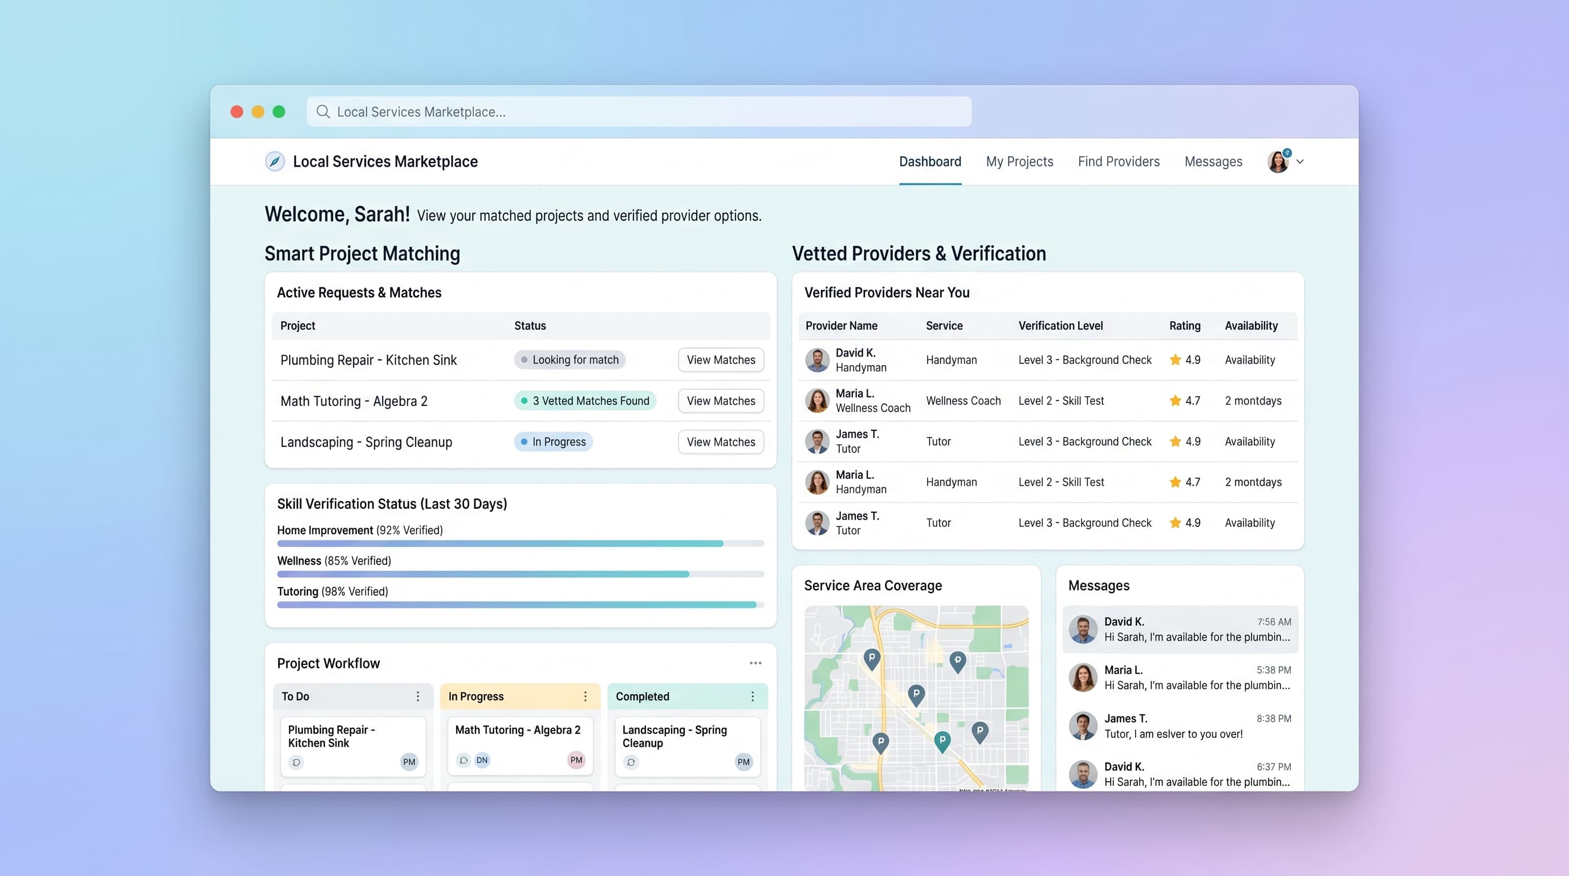Open the Plumbing Repair card in To Do
This screenshot has width=1569, height=876.
tap(353, 746)
